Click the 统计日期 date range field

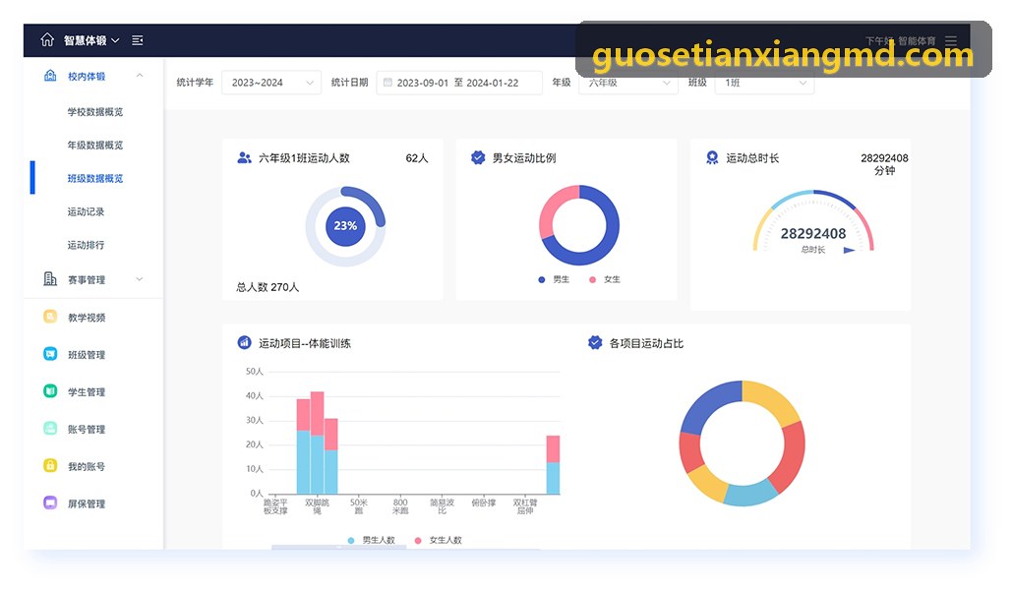[x=459, y=83]
